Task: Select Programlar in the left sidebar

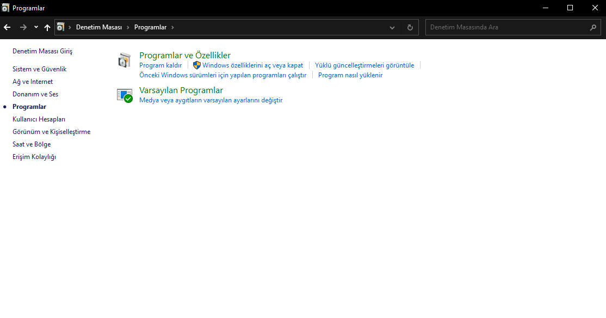Action: pyautogui.click(x=29, y=107)
